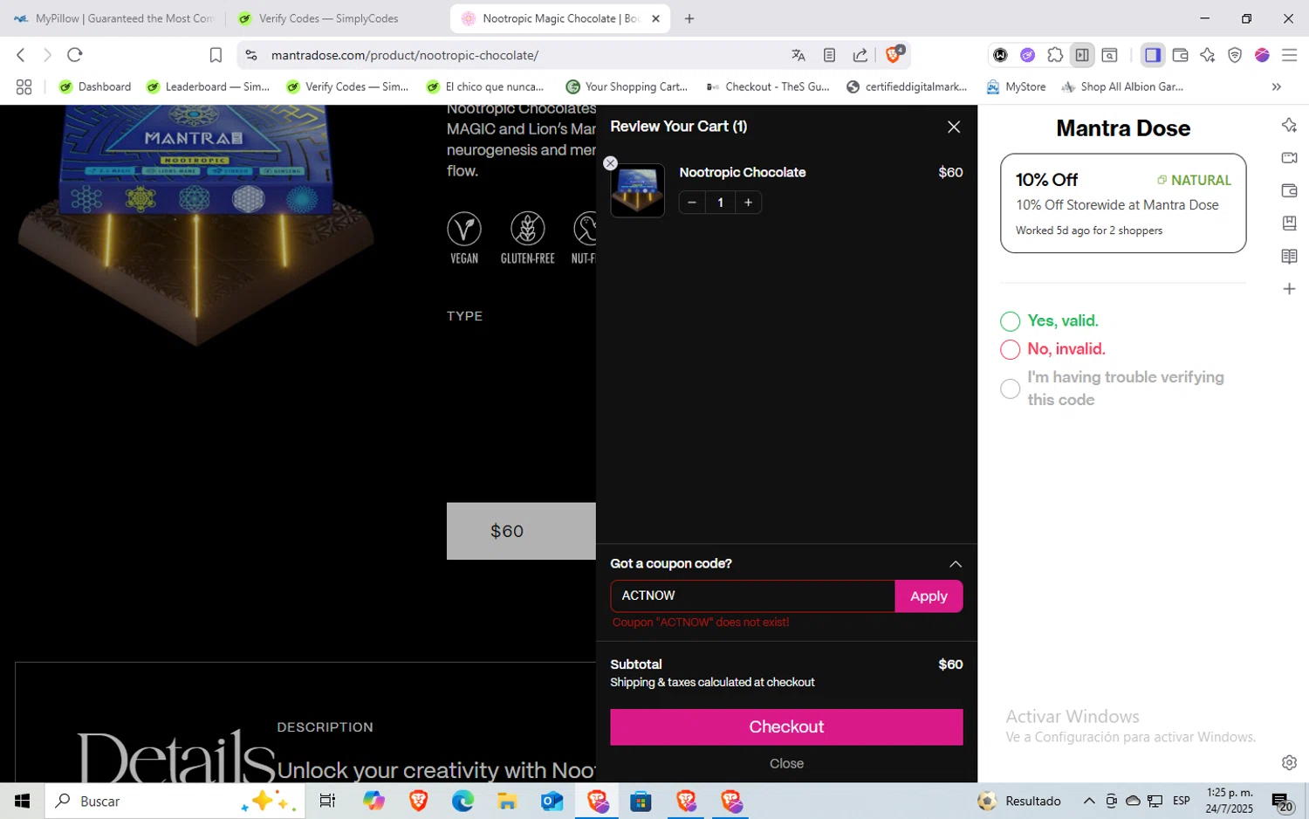Open the site information icon
1309x819 pixels.
(251, 55)
